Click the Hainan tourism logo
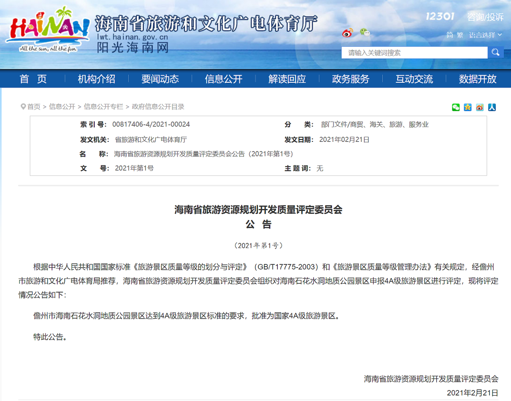Screen dimensions: 511x401 (48, 30)
